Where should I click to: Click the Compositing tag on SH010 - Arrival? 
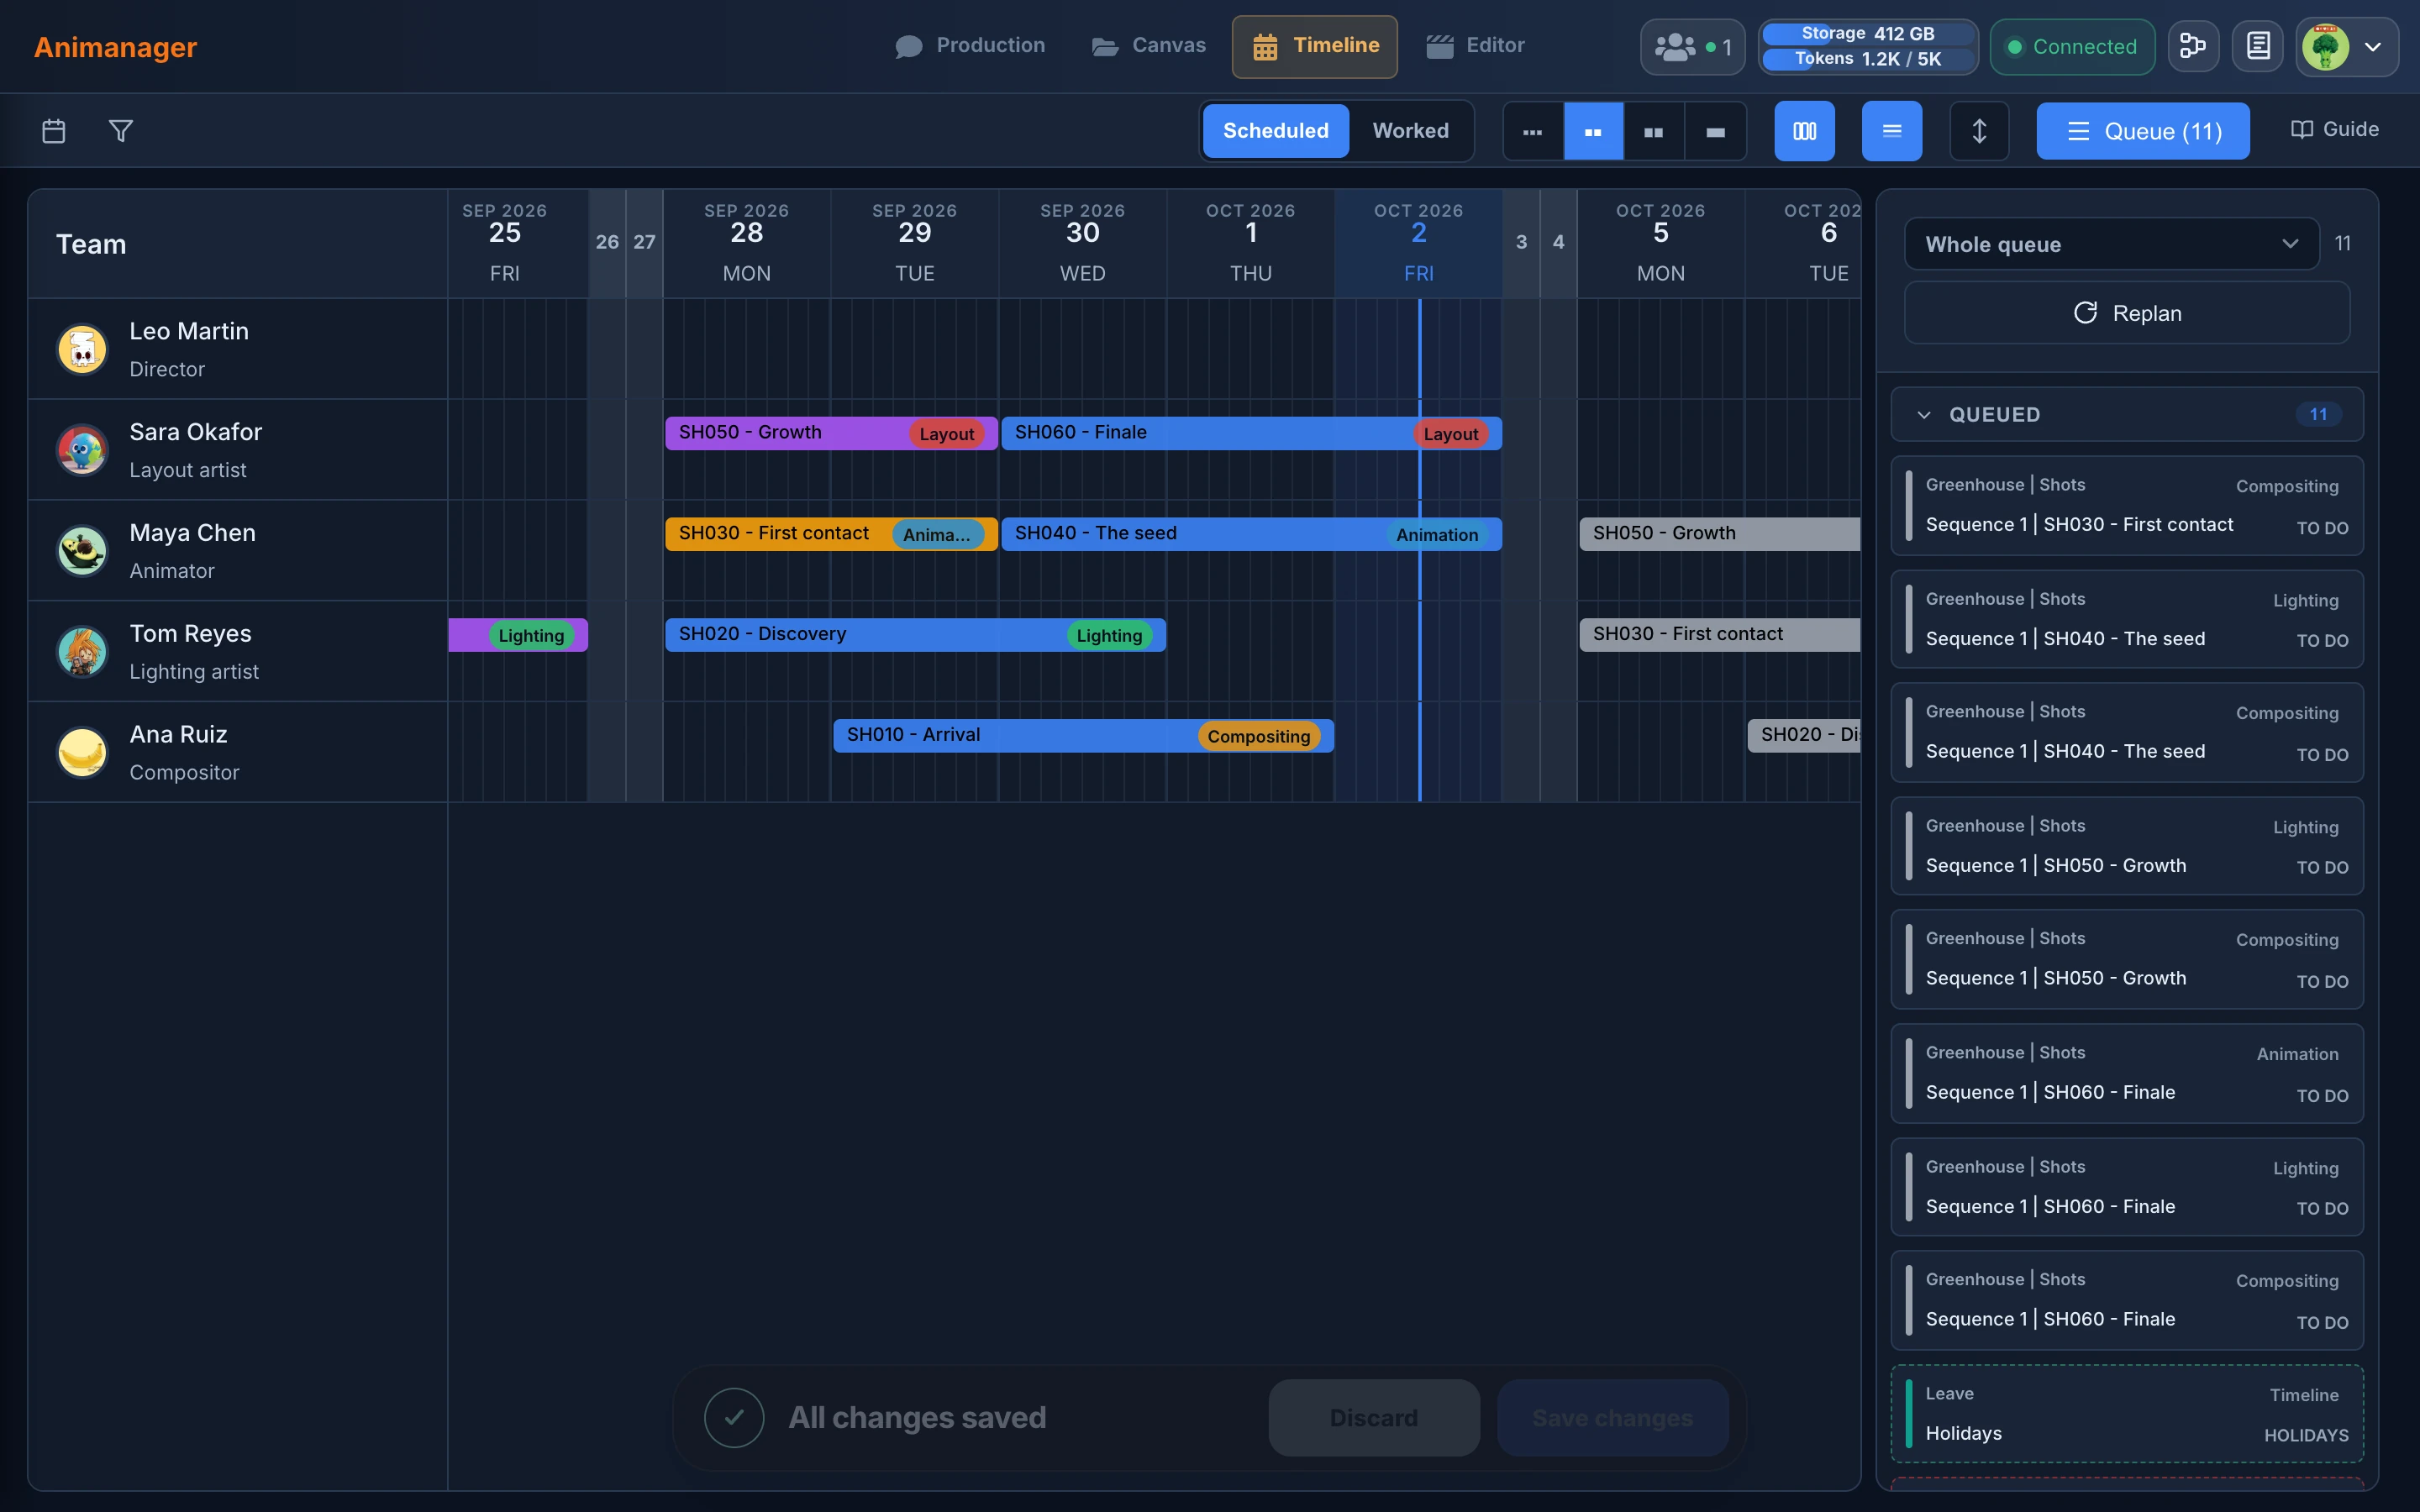[x=1258, y=736]
